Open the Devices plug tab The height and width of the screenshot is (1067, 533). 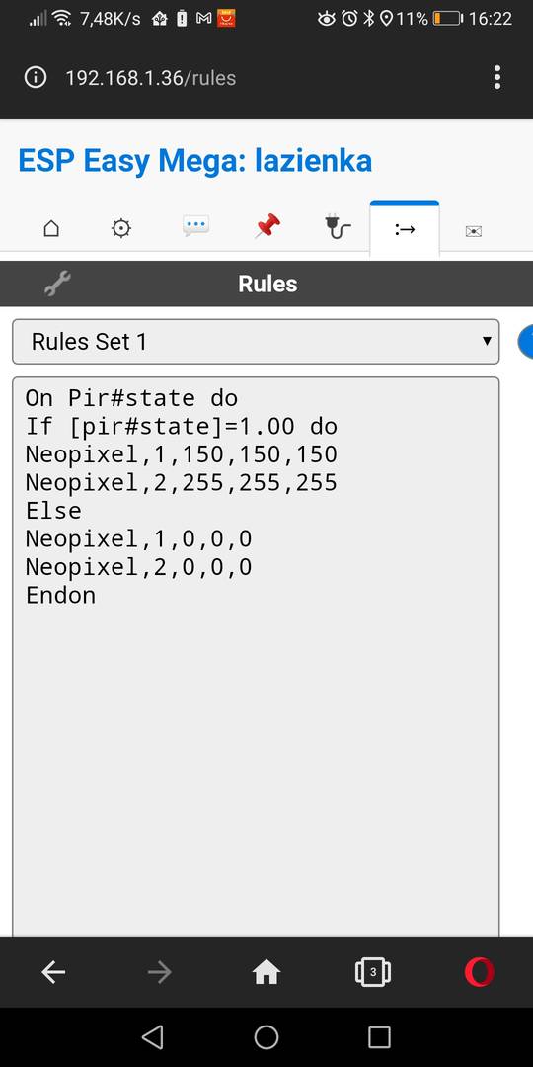coord(337,226)
